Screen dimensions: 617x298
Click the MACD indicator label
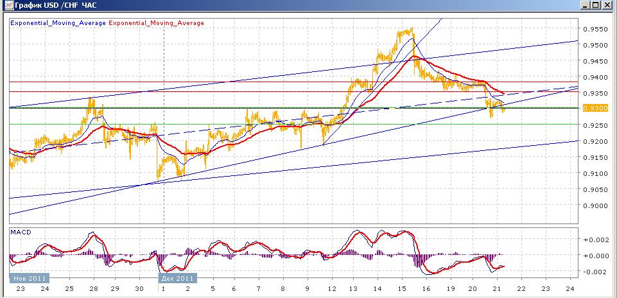tap(21, 232)
